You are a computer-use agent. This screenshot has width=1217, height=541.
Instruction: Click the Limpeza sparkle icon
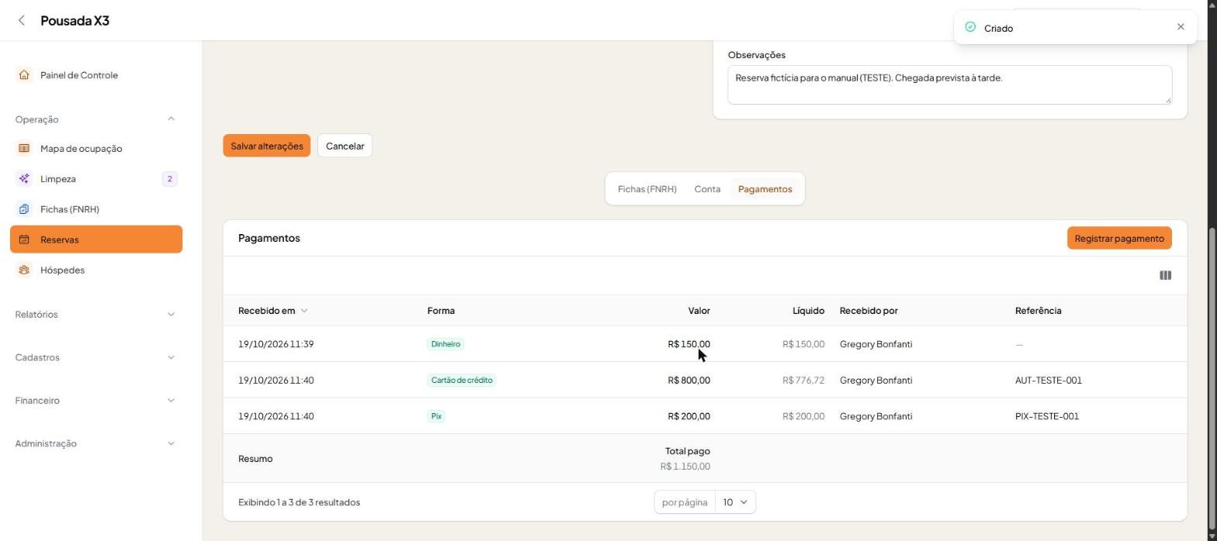[24, 179]
